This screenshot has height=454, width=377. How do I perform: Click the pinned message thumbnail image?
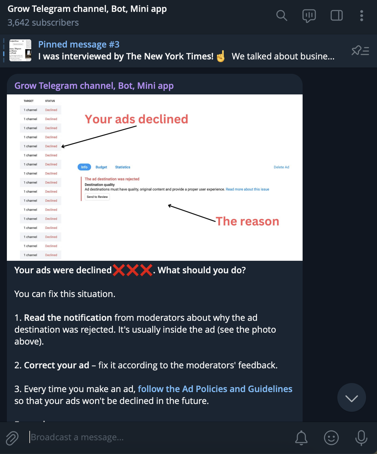tap(20, 50)
